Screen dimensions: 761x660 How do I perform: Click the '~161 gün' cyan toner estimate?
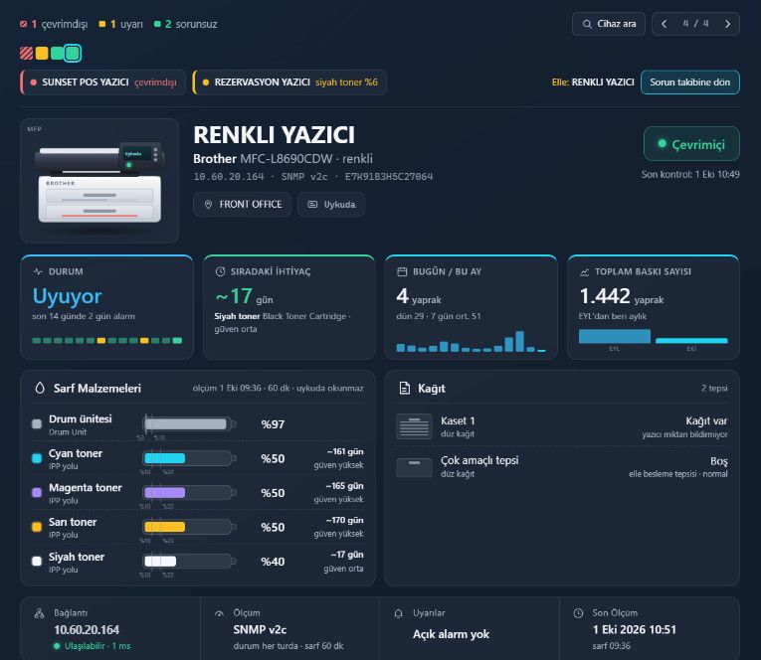coord(344,451)
